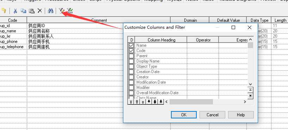
Task: Click down arrow of dialog vertical scrollbar
Action: (250, 84)
